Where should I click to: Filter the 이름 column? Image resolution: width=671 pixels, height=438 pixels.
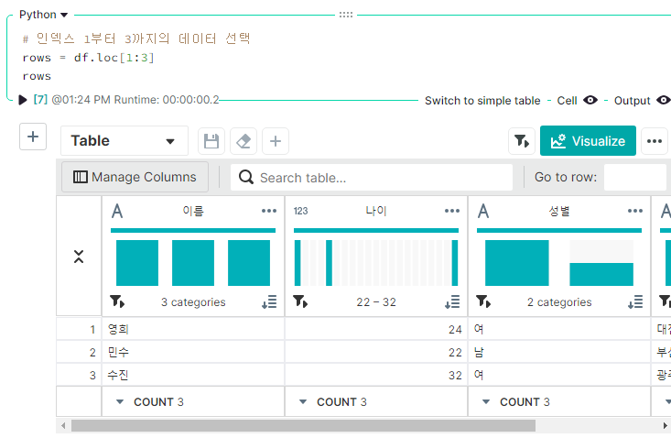[117, 301]
